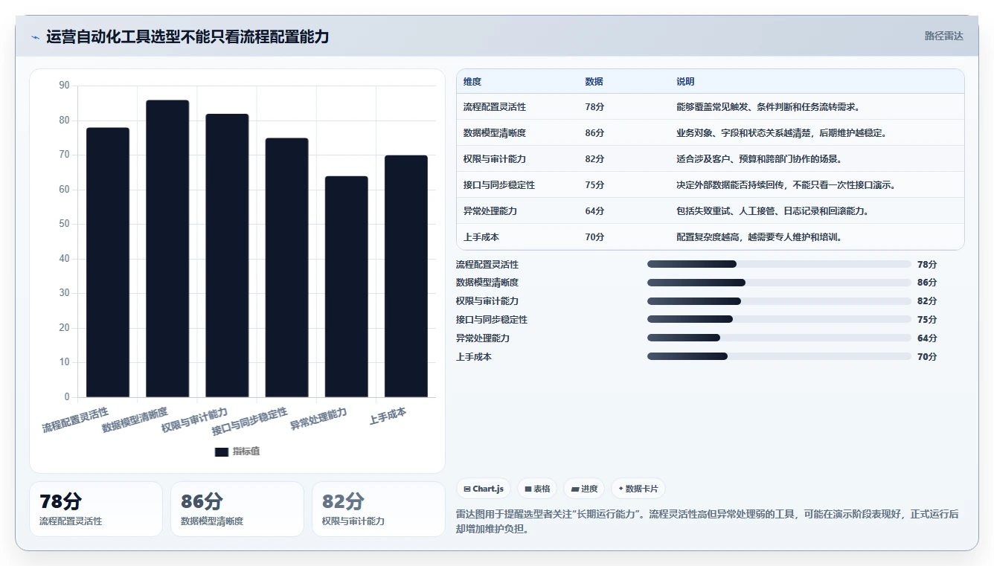Open the 78分 流程配置灵活性 card
Viewport: 994px width, 566px height.
click(x=96, y=509)
